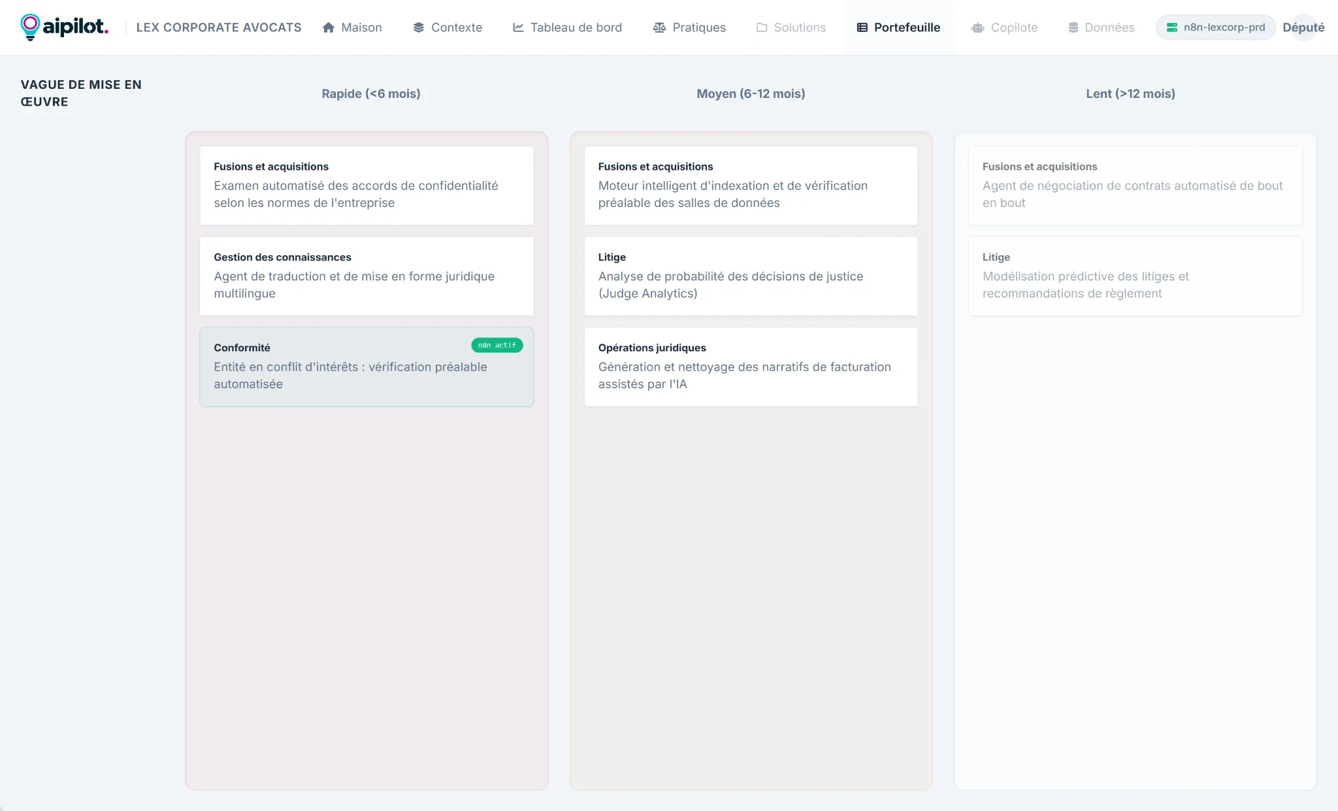Click the Rapide (<6 mois) column header
This screenshot has width=1338, height=811.
[371, 93]
